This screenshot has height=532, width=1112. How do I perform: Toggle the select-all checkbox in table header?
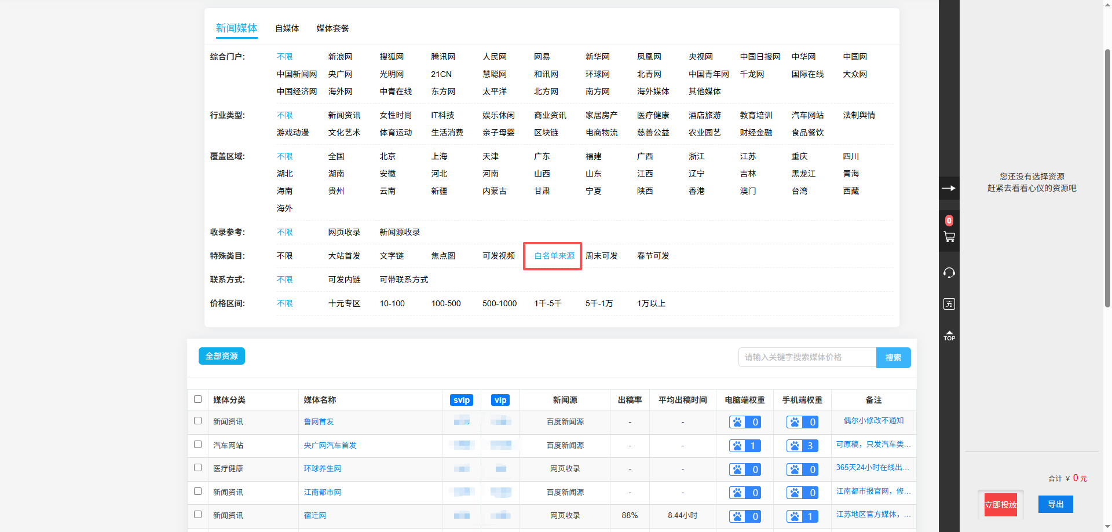197,399
